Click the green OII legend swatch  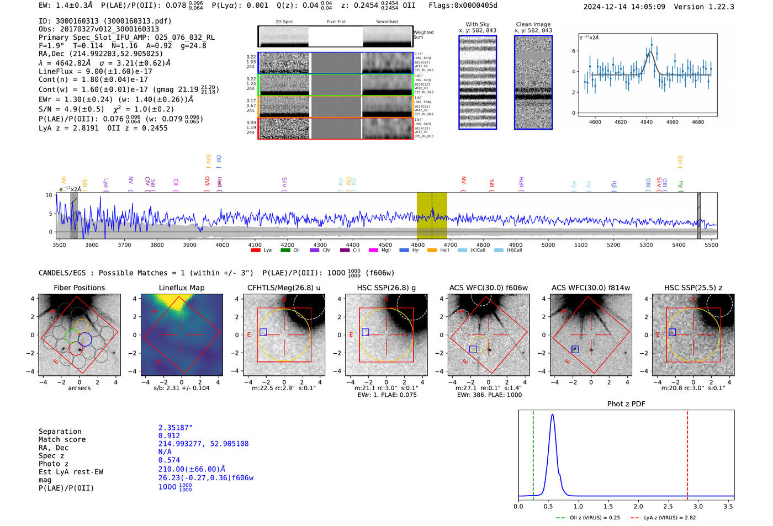pyautogui.click(x=285, y=250)
